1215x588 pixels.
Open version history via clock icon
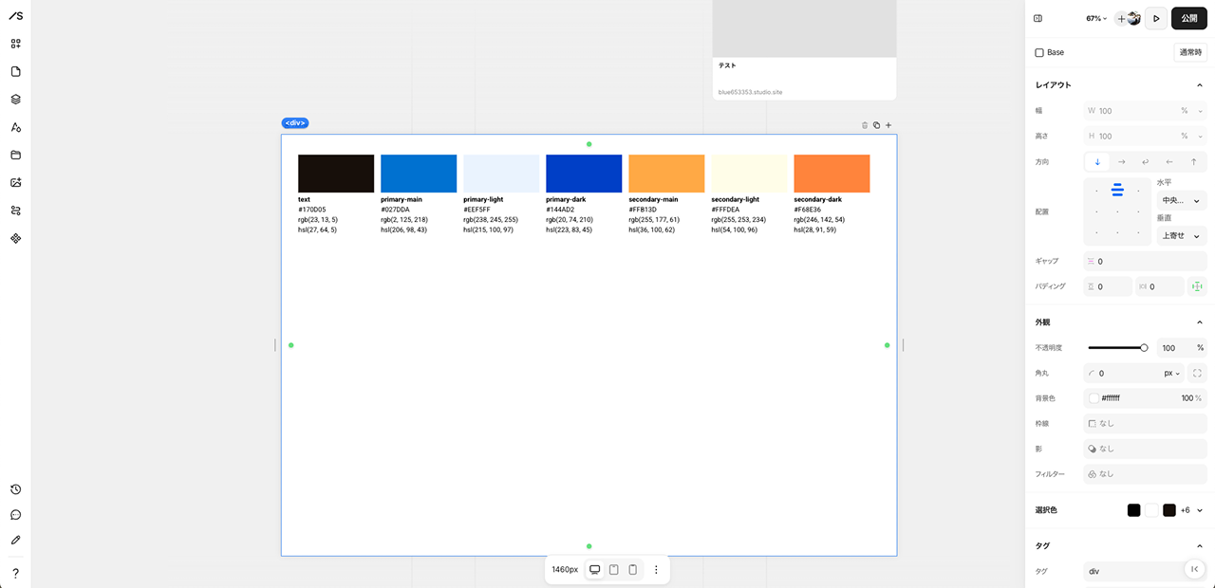pos(15,489)
